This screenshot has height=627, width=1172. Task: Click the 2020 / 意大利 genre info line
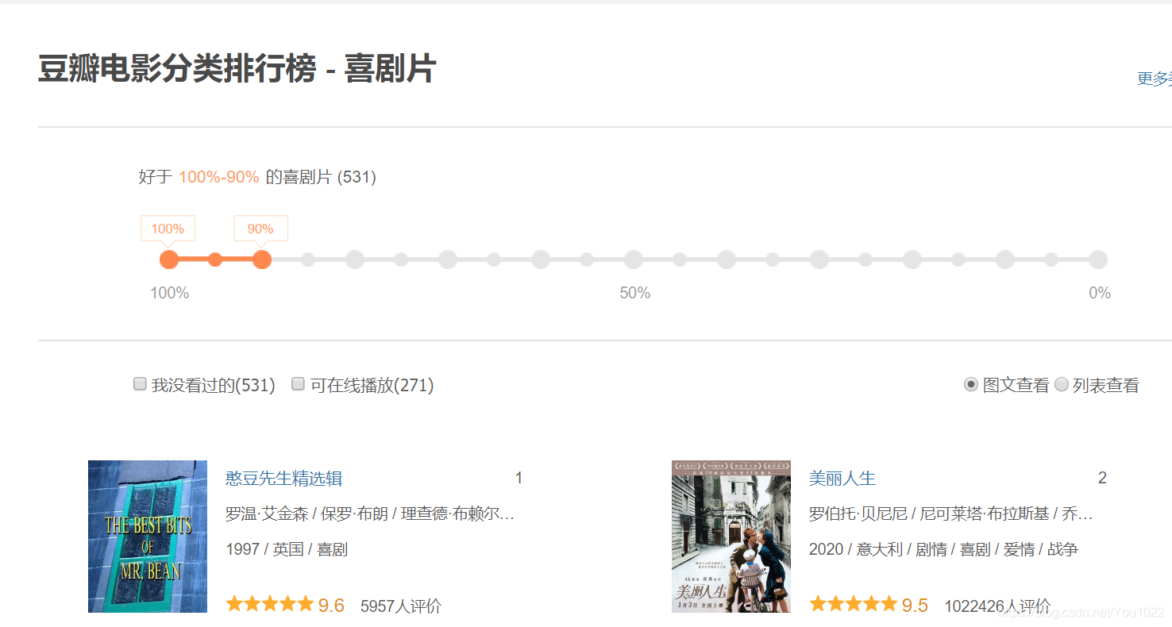(943, 549)
